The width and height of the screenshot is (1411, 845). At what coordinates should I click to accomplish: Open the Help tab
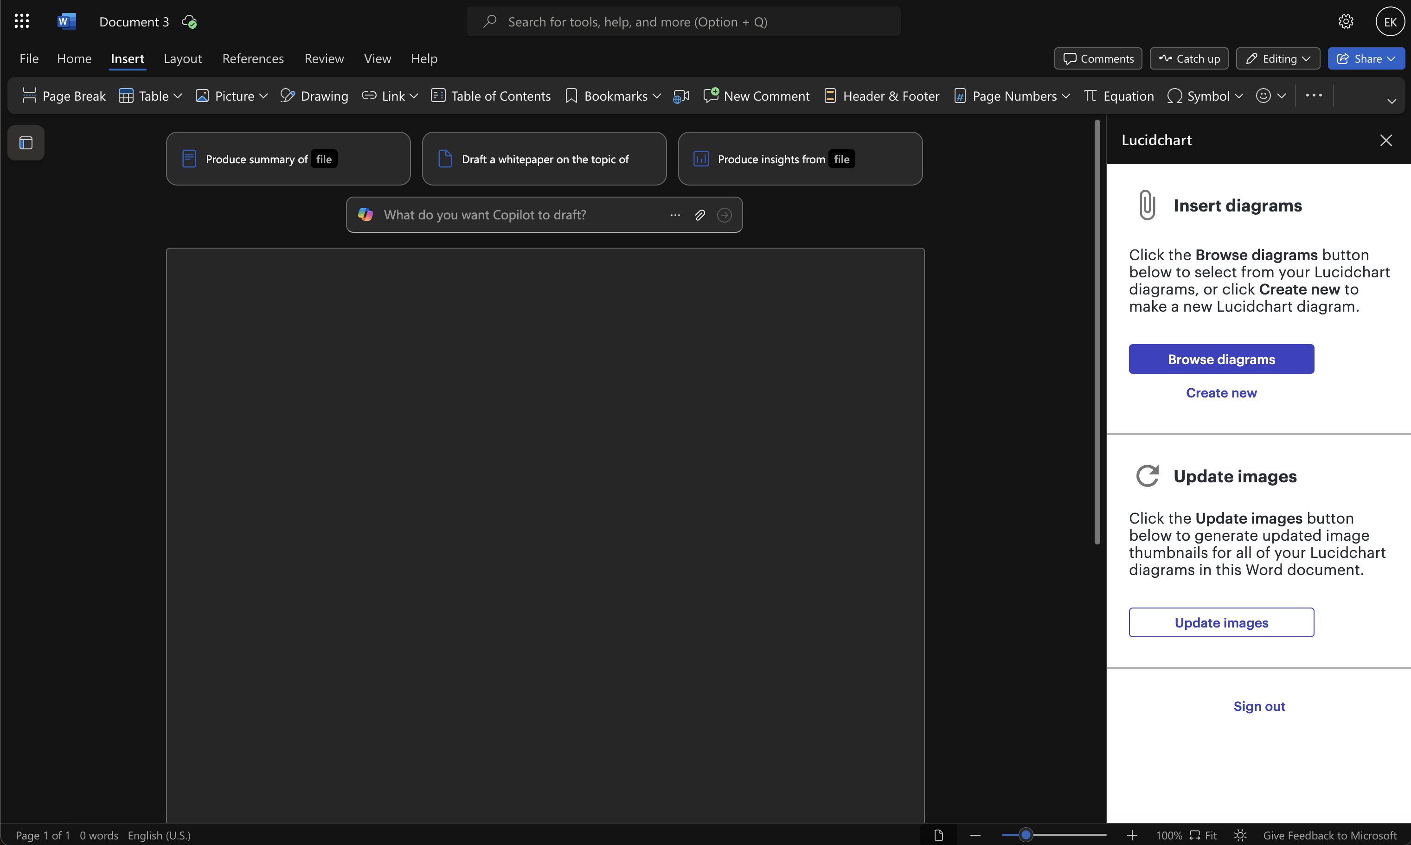(x=424, y=58)
